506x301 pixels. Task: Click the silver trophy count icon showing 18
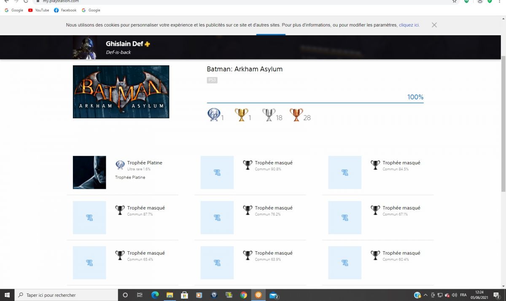coord(269,115)
